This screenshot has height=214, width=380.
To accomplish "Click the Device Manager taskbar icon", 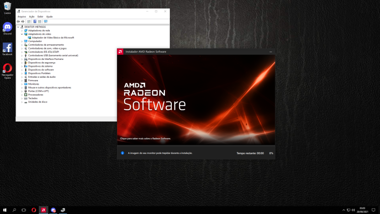I will pyautogui.click(x=63, y=210).
